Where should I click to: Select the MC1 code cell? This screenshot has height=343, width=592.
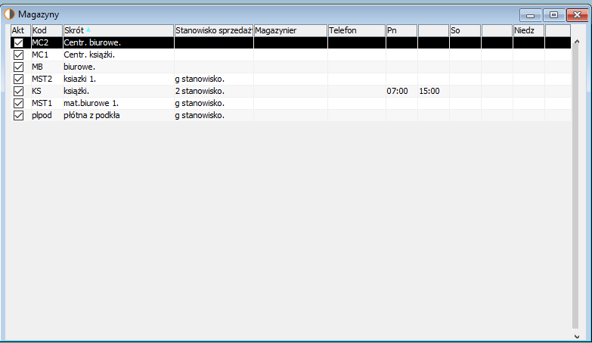(x=47, y=55)
